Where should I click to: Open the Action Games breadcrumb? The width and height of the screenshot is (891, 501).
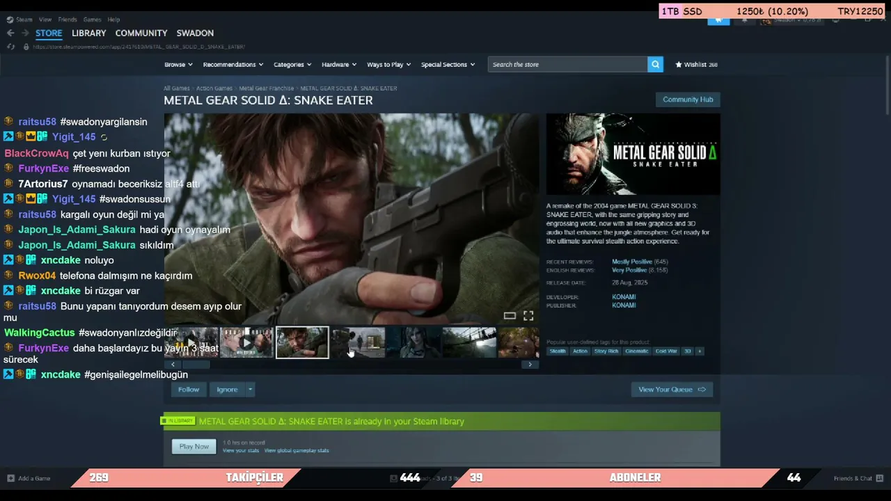point(214,88)
